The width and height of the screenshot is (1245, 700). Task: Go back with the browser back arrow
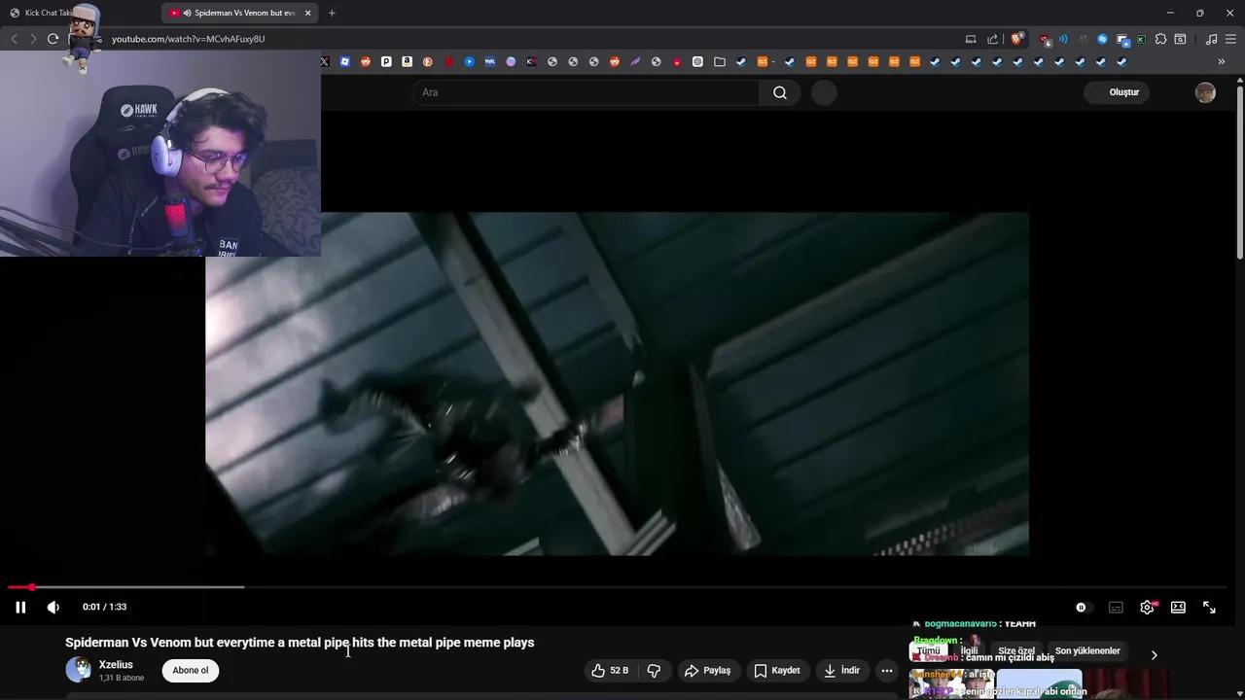(14, 39)
